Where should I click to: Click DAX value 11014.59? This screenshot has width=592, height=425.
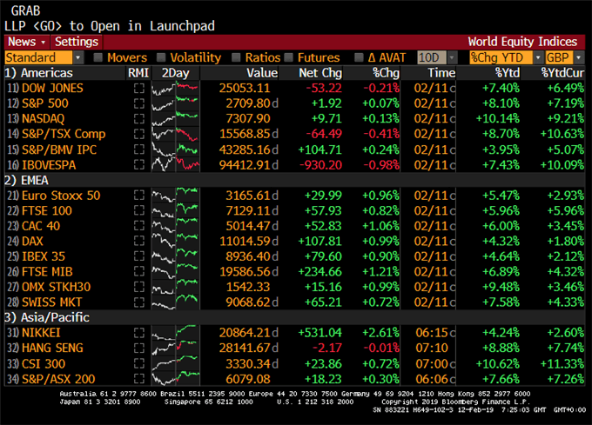click(x=245, y=241)
